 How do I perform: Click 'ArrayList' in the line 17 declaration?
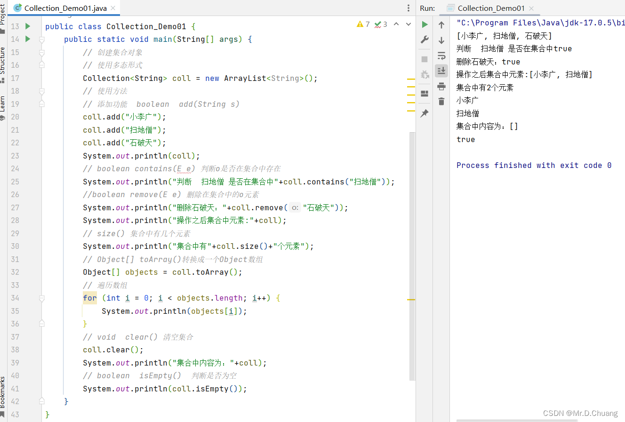click(245, 78)
